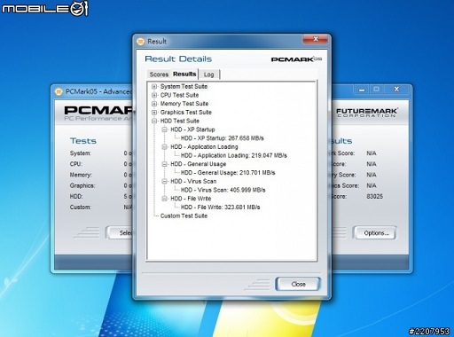Screen dimensions: 454x337
Task: Click the PCMark05 window title icon
Action: [x=59, y=91]
